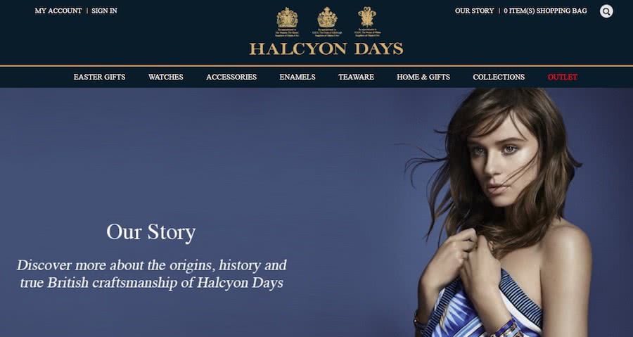Open the Easter Gifts menu

(99, 77)
